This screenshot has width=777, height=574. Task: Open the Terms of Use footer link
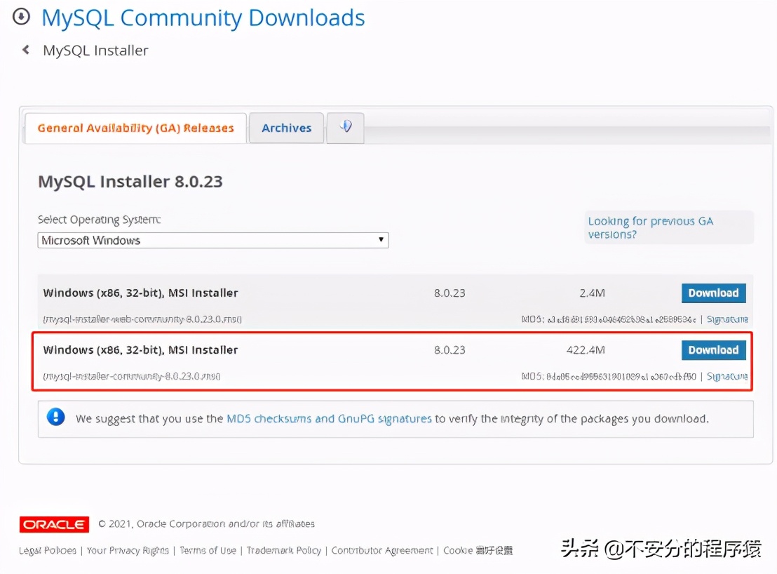(208, 550)
